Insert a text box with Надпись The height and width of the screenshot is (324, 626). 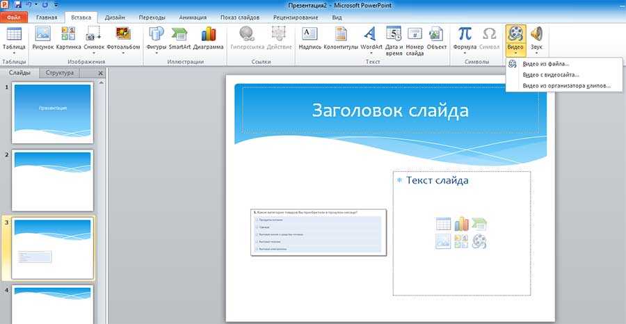[x=310, y=33]
